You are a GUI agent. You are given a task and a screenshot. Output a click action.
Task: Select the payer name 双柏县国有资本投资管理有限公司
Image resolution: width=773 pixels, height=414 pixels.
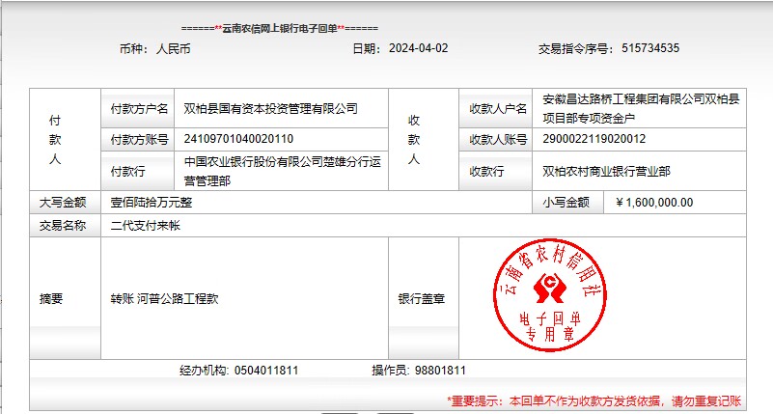(x=270, y=109)
